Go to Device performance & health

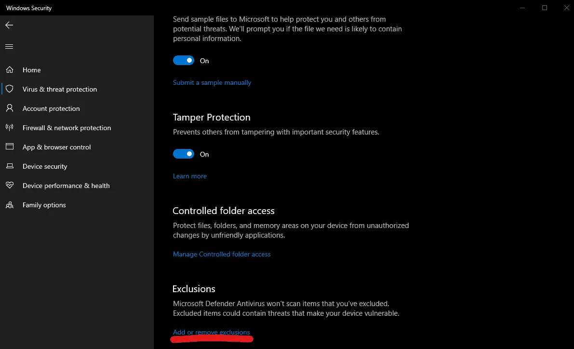tap(66, 186)
